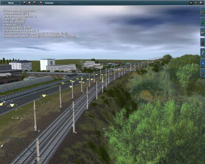Expand the red locomotive Tracks tab
This screenshot has width=205, height=164.
[203, 43]
